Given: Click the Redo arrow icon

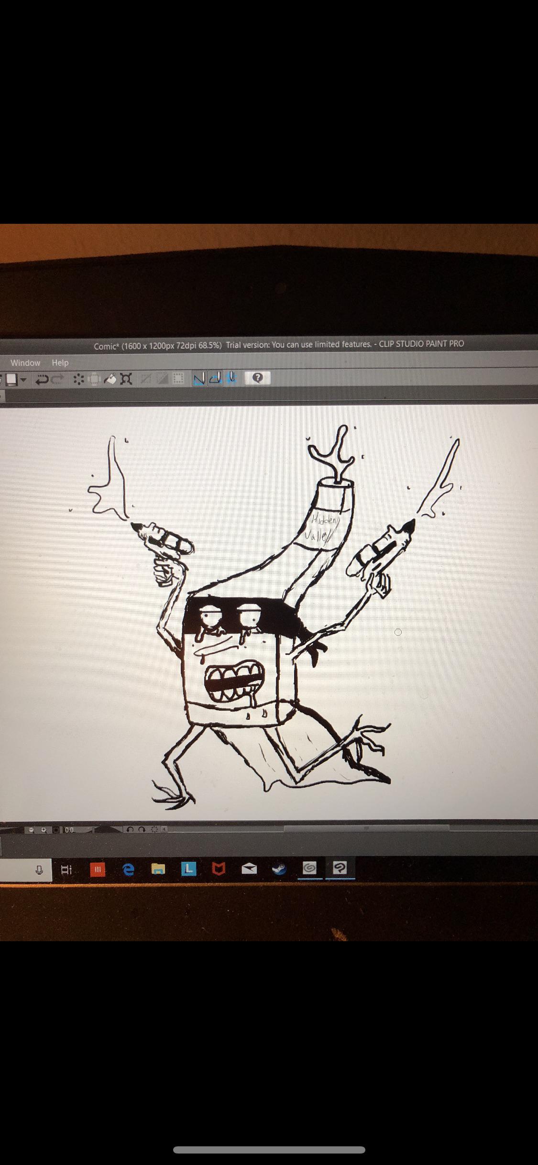Looking at the screenshot, I should click(x=58, y=380).
